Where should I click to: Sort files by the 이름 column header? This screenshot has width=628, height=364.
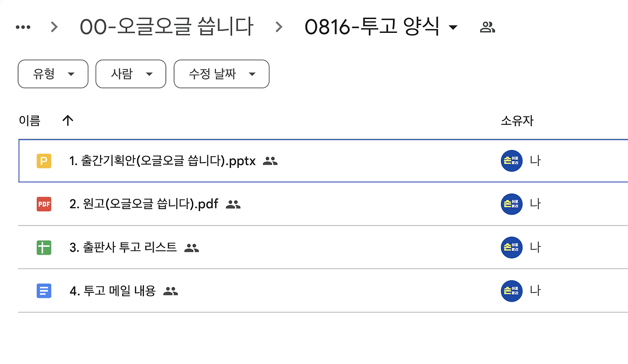point(29,121)
